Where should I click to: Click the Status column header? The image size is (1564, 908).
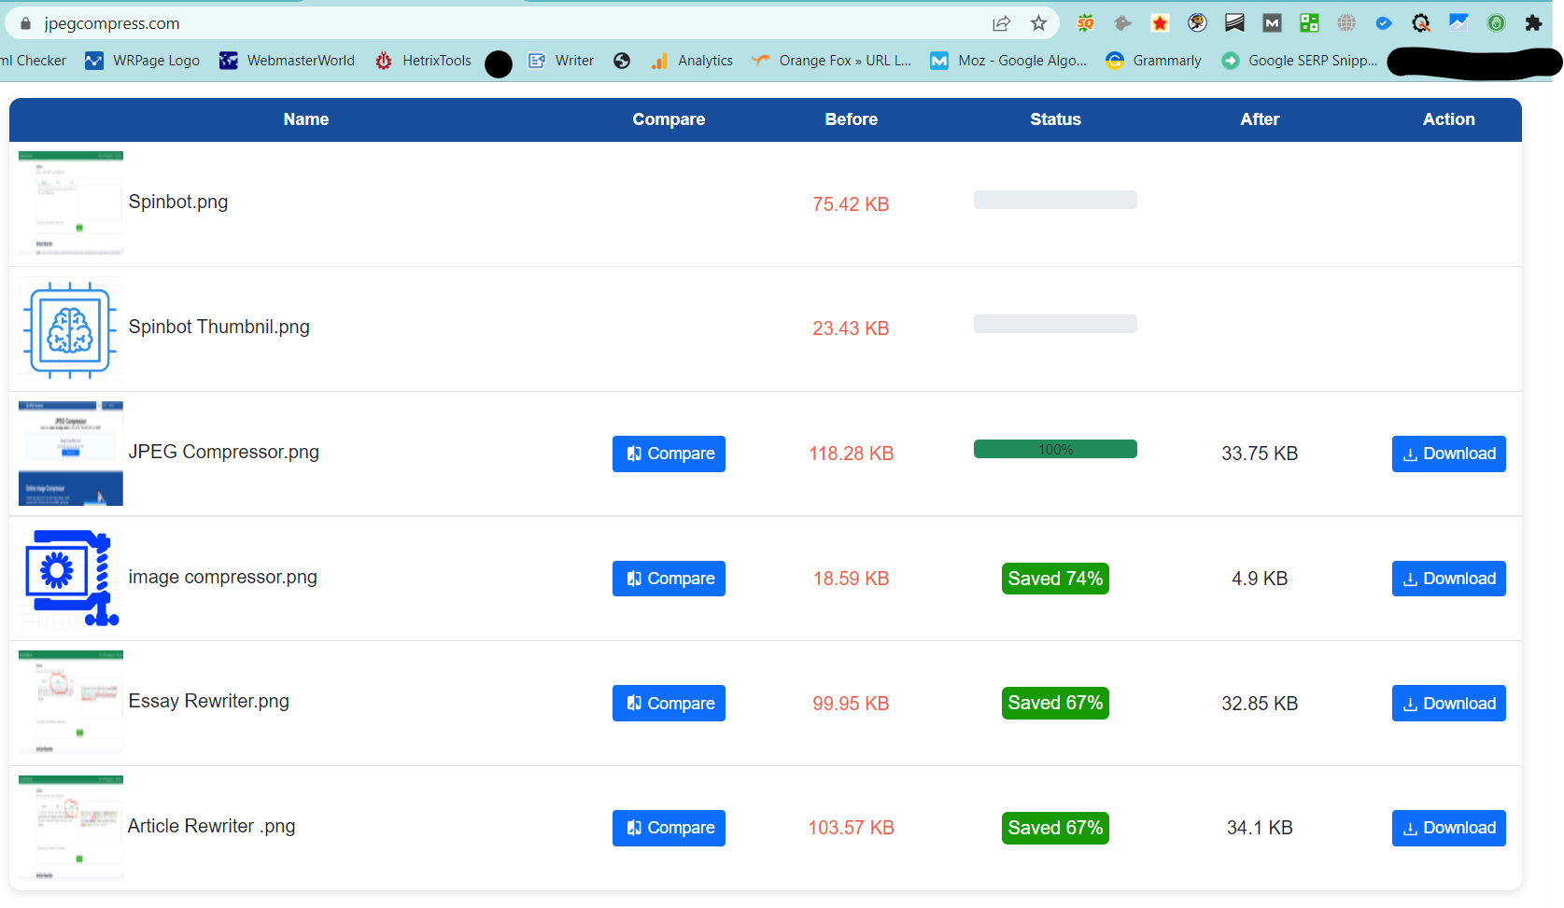click(x=1055, y=119)
